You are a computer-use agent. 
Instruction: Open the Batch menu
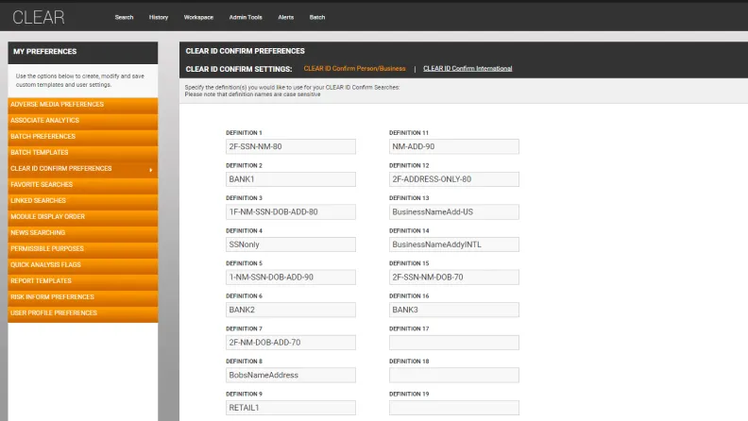317,17
